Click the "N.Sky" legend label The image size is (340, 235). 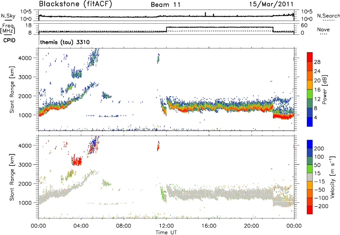(x=8, y=16)
